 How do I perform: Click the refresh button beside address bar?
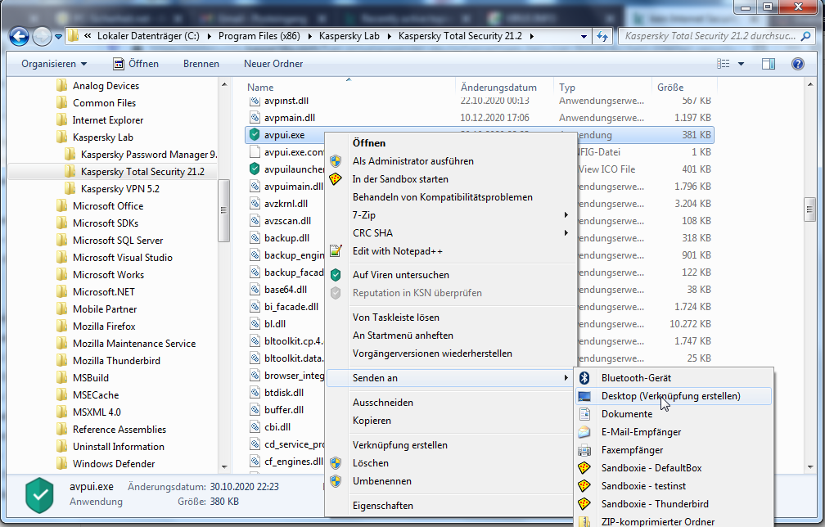[x=602, y=36]
